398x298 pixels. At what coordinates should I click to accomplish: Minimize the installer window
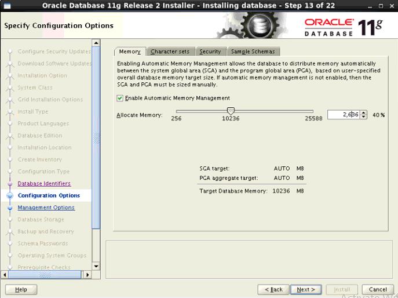tap(370, 6)
